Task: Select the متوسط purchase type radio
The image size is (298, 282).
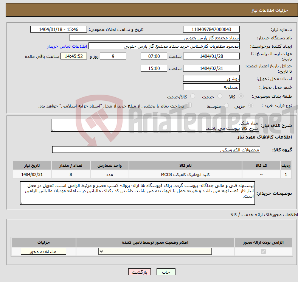Action: click(x=225, y=106)
